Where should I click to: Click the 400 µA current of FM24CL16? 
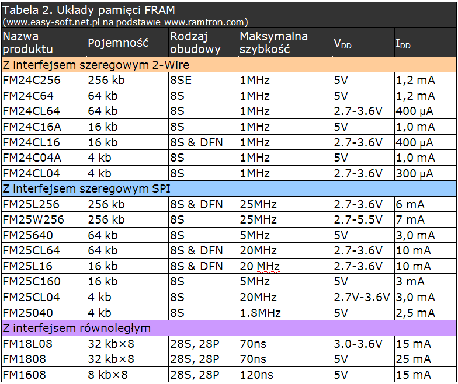pos(425,142)
